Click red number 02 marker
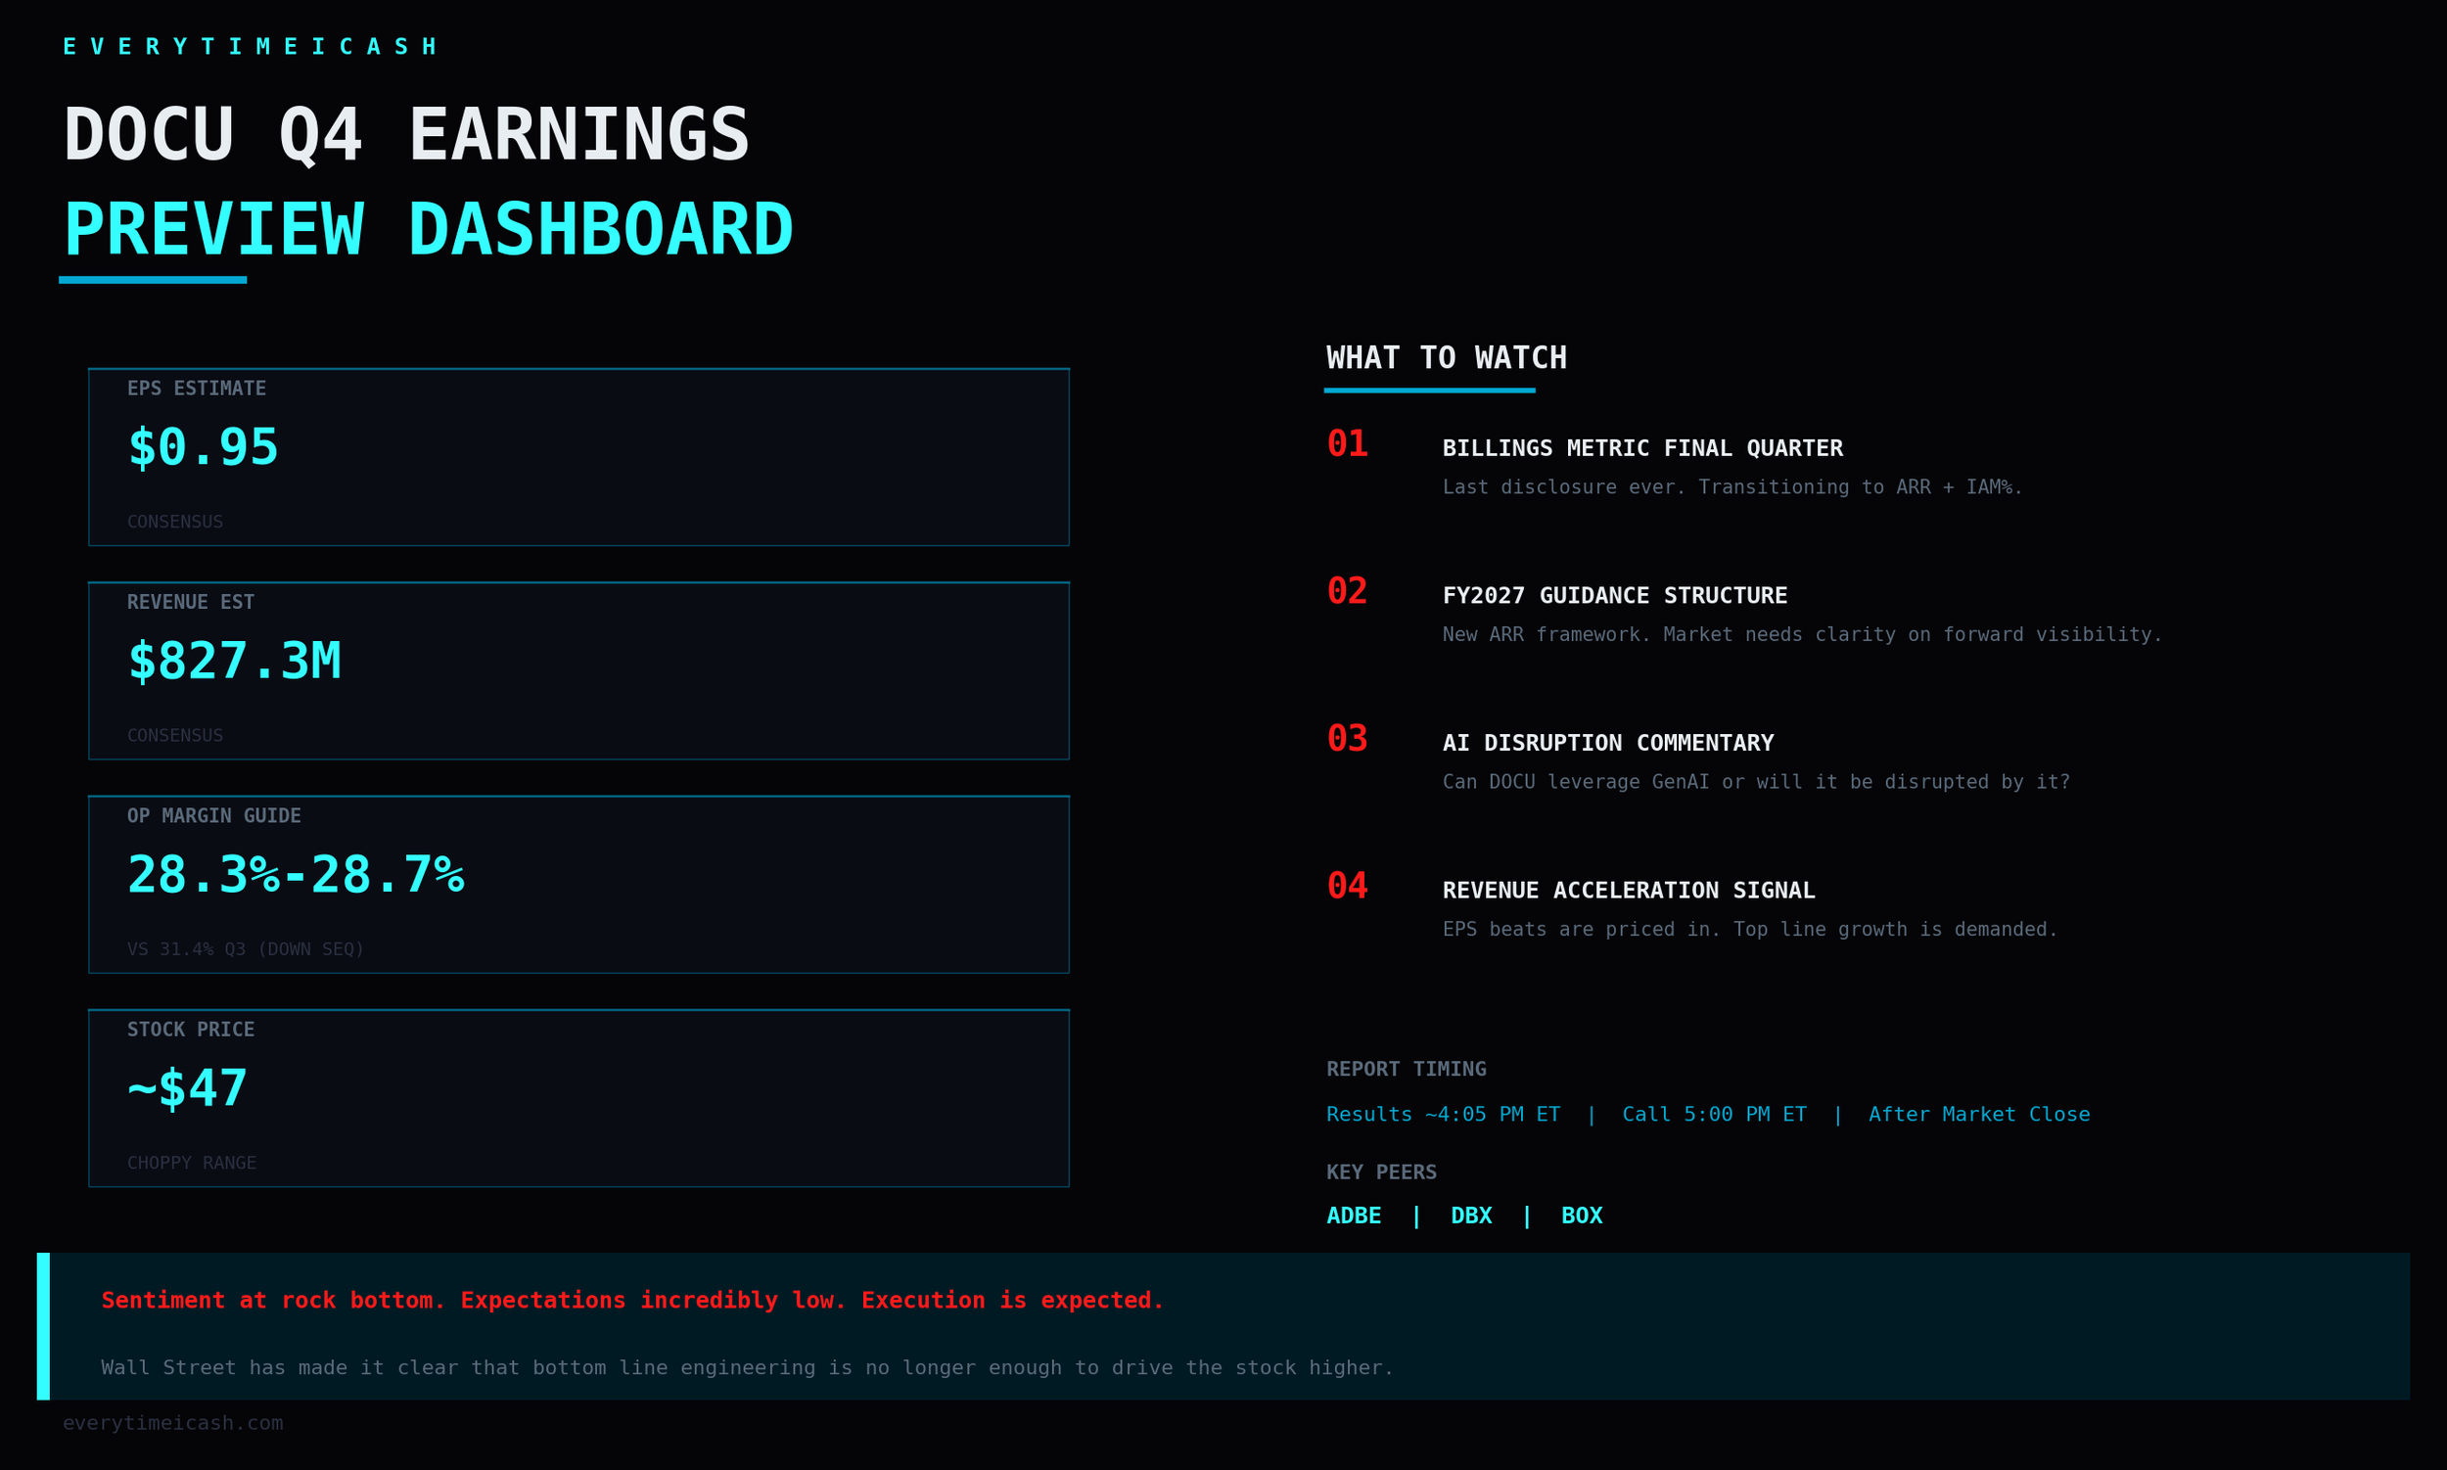The image size is (2447, 1470). click(x=1348, y=591)
